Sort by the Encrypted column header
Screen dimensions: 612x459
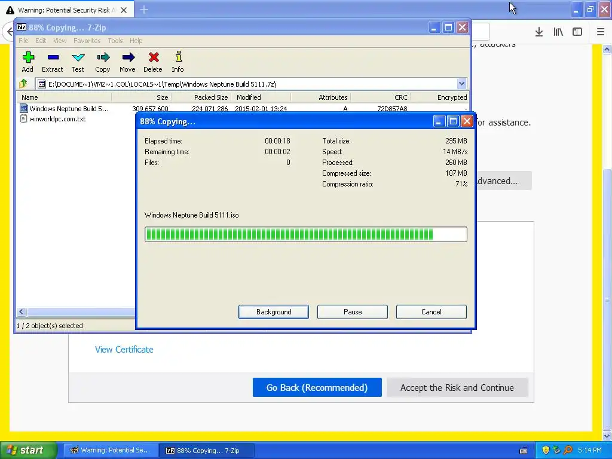439,97
